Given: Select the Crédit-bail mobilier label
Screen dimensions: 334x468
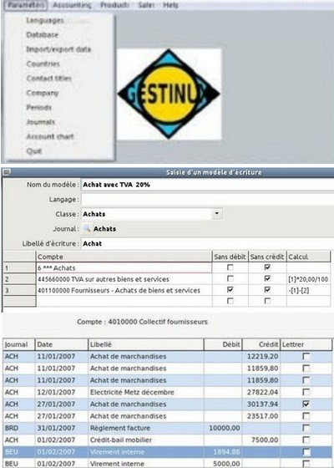Looking at the screenshot, I should [121, 440].
